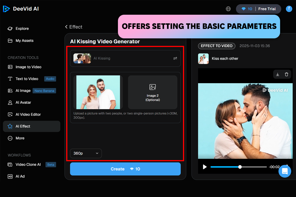The height and width of the screenshot is (197, 296).
Task: Open Explore in the sidebar
Action: tap(22, 29)
